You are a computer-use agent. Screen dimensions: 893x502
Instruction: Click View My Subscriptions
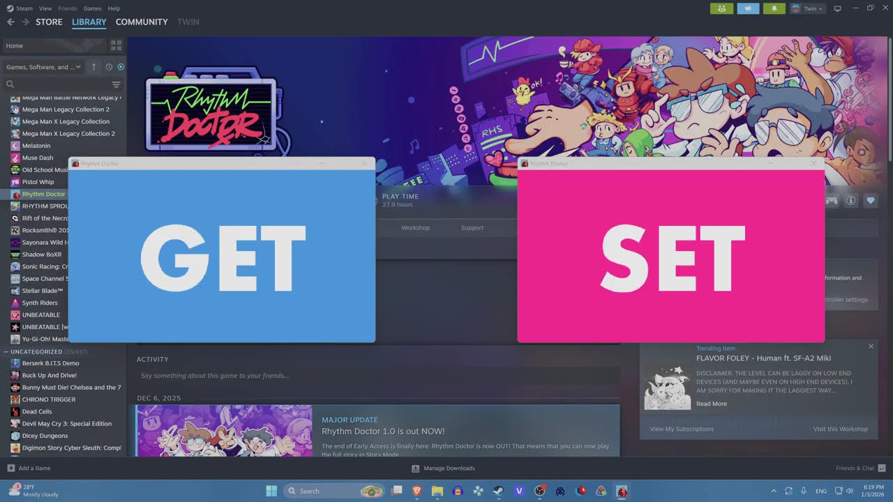tap(682, 429)
